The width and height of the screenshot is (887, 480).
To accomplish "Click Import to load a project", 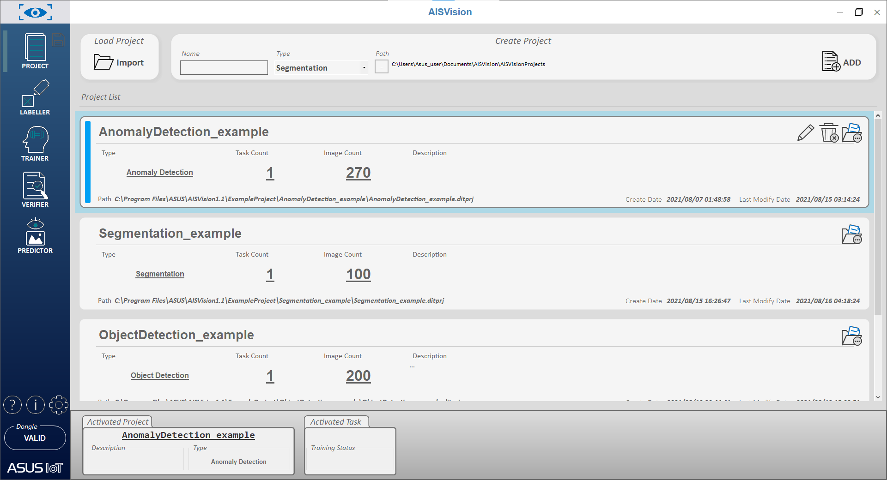I will [119, 62].
